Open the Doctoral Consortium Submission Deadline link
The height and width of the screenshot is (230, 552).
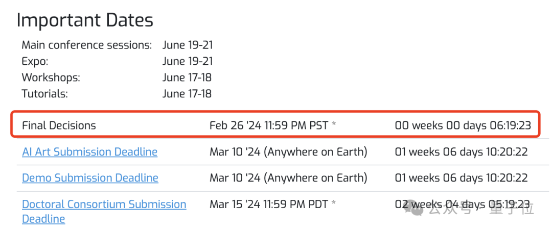104,205
